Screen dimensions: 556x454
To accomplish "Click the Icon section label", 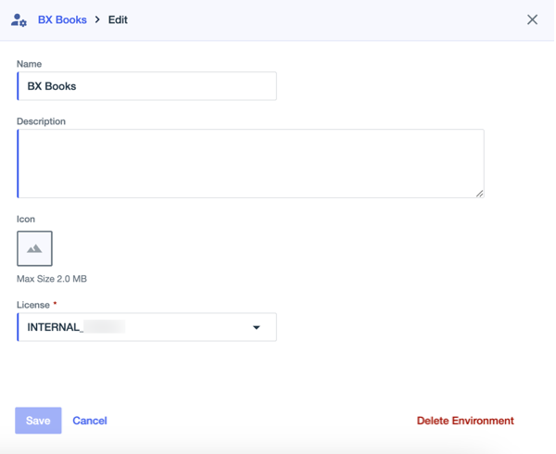I will 26,220.
